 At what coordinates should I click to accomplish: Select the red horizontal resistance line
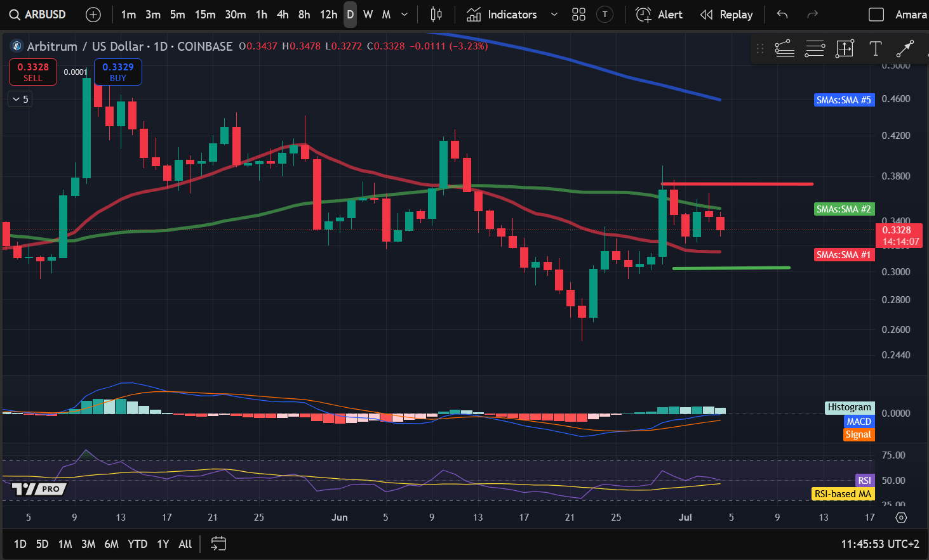tap(737, 184)
